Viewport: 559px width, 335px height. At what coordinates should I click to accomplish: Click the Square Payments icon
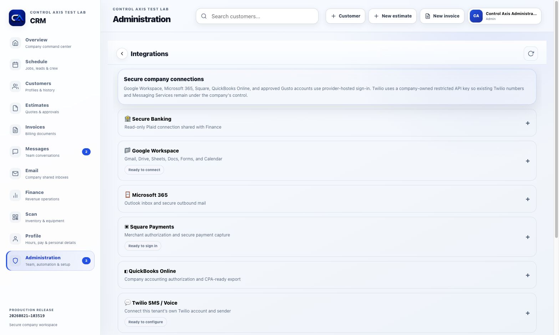pyautogui.click(x=126, y=227)
